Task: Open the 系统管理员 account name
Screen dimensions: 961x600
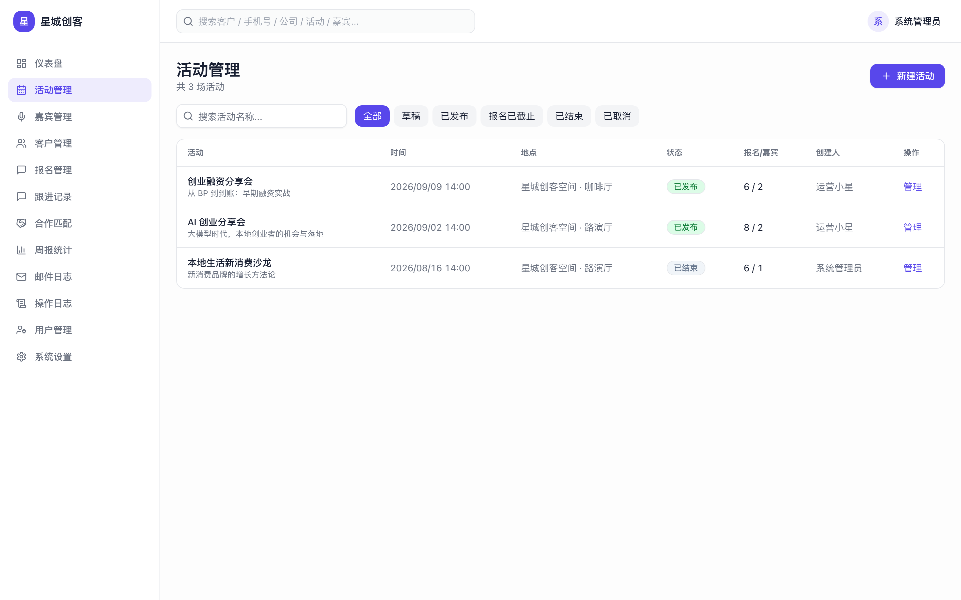Action: [917, 21]
